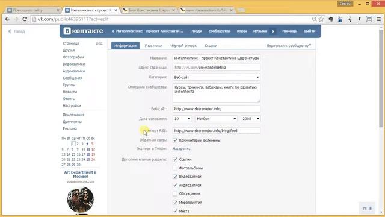Open 'Сообщения' in left sidebar
This screenshot has width=385, height=217.
coord(72,78)
